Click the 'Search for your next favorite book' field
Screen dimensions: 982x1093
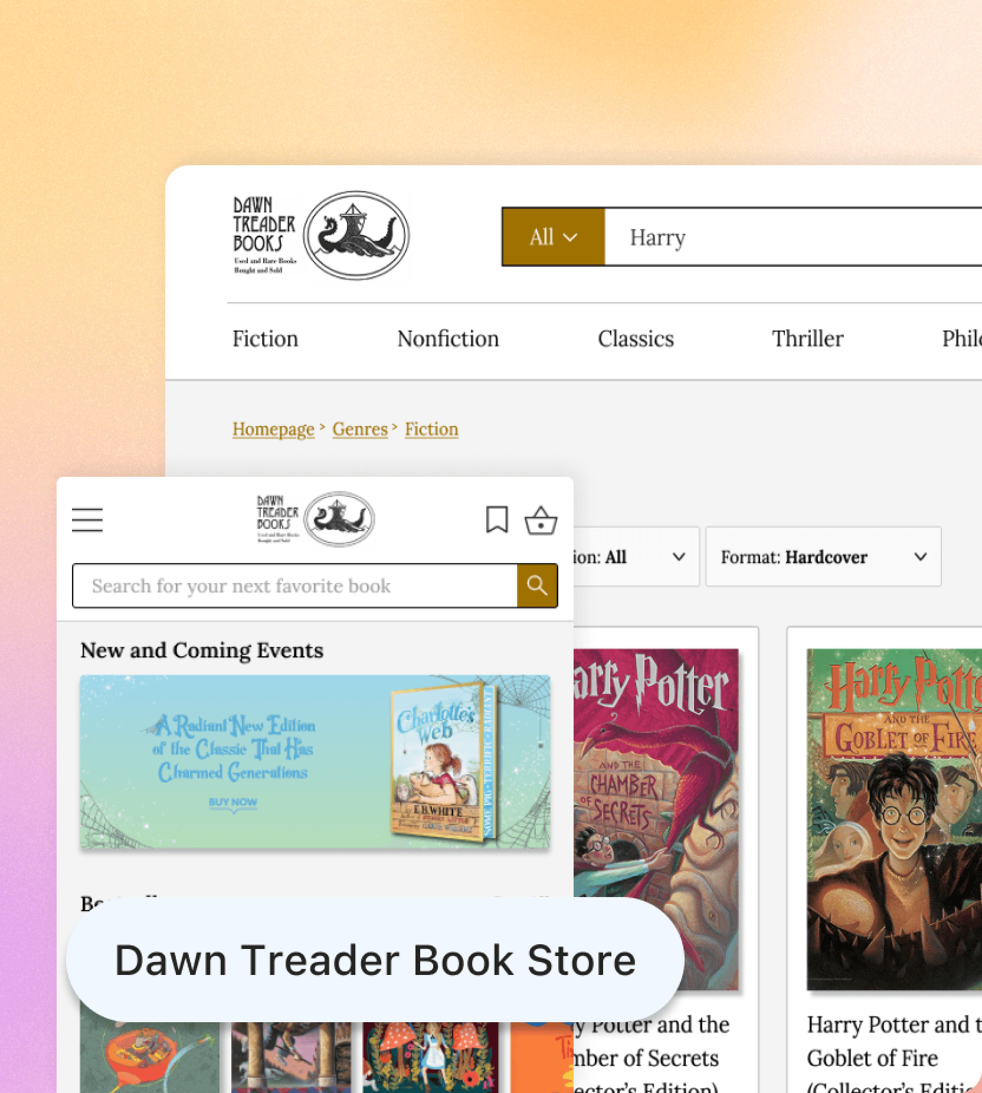295,585
